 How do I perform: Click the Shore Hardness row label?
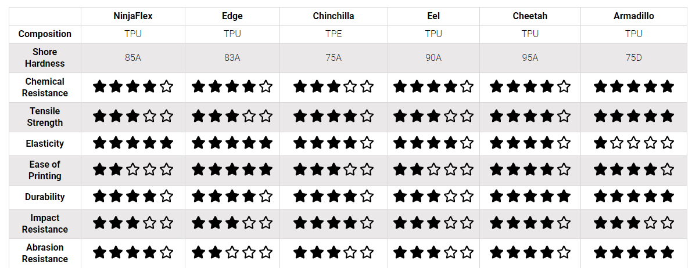[45, 58]
